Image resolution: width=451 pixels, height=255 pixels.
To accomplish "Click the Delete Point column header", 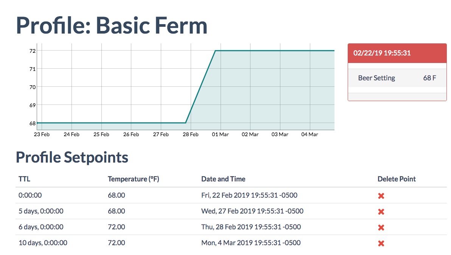I will (x=397, y=179).
